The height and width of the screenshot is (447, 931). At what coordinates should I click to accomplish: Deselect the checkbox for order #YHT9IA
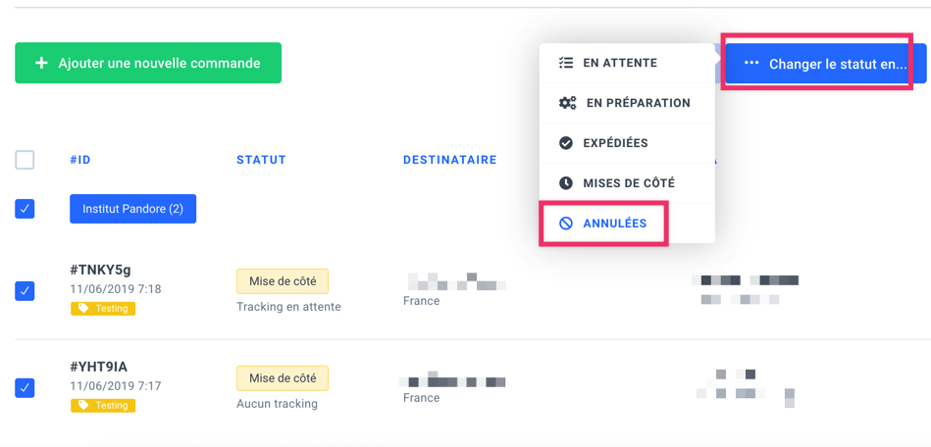coord(26,388)
